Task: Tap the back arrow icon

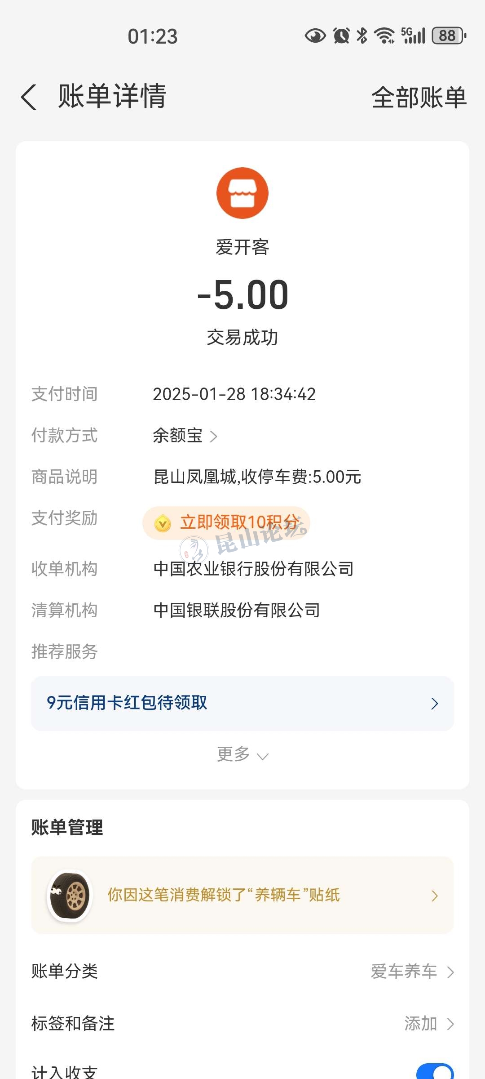Action: [29, 97]
